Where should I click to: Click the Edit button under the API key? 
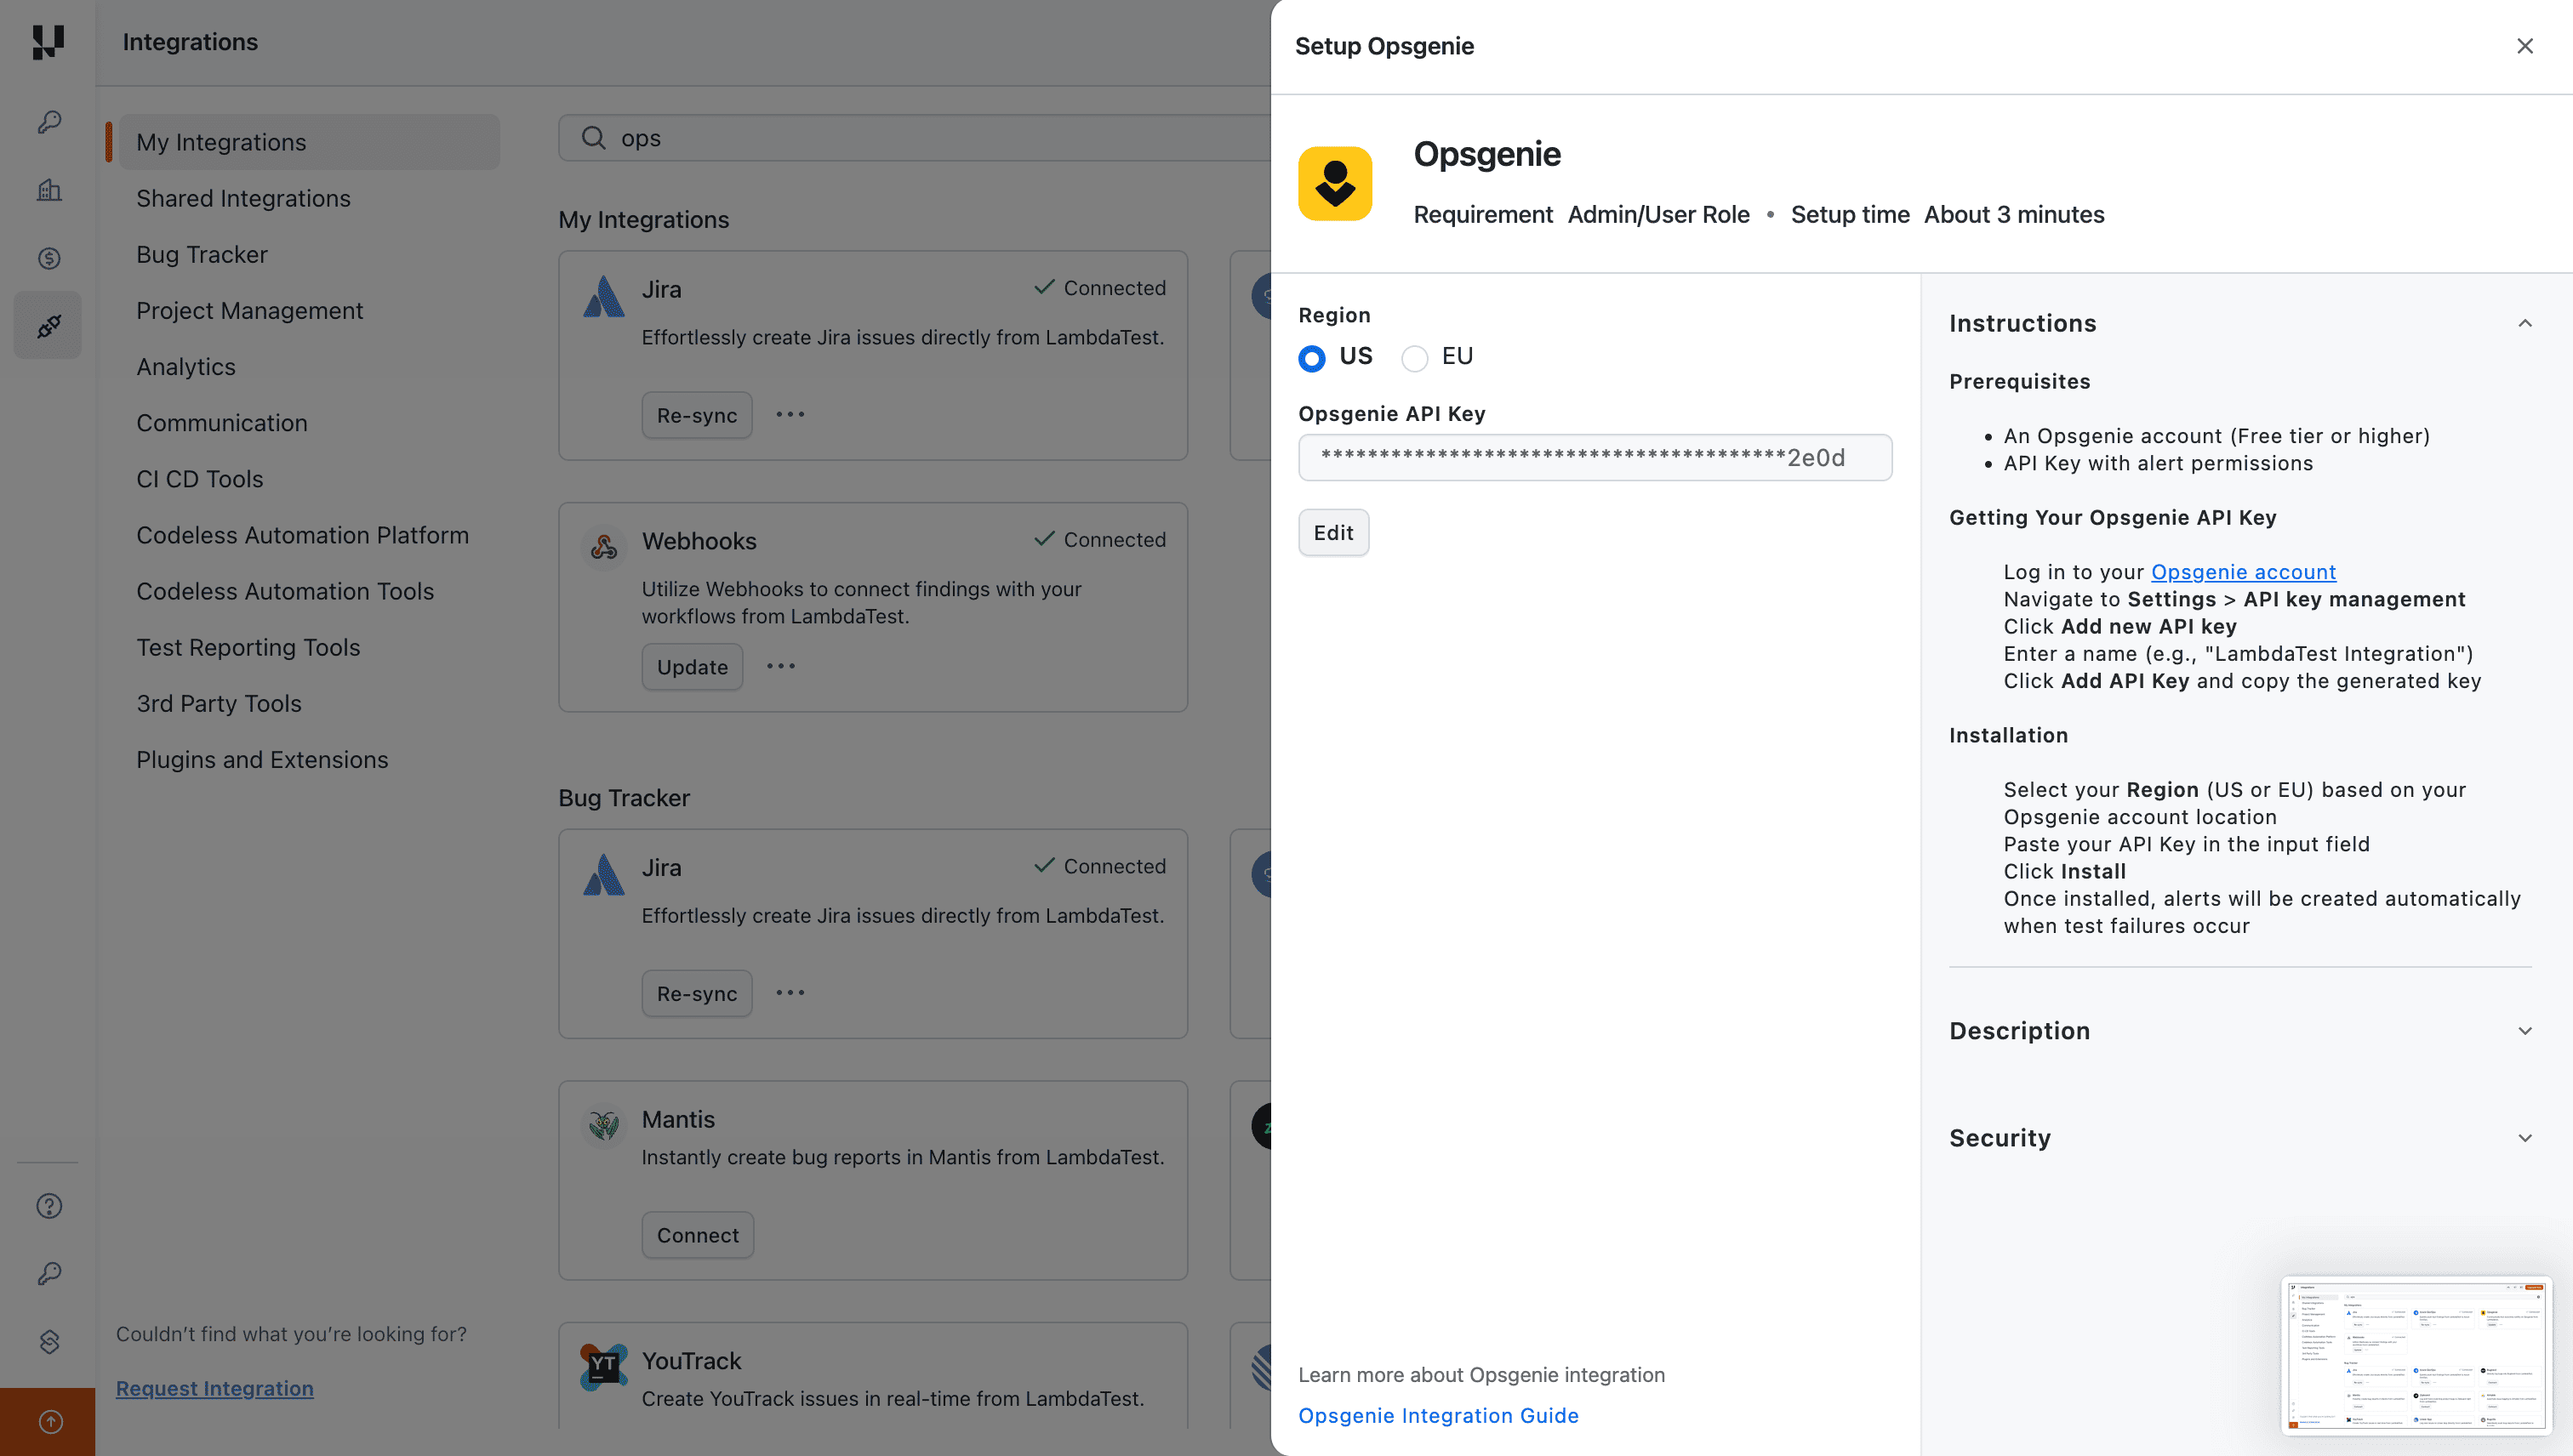coord(1332,532)
